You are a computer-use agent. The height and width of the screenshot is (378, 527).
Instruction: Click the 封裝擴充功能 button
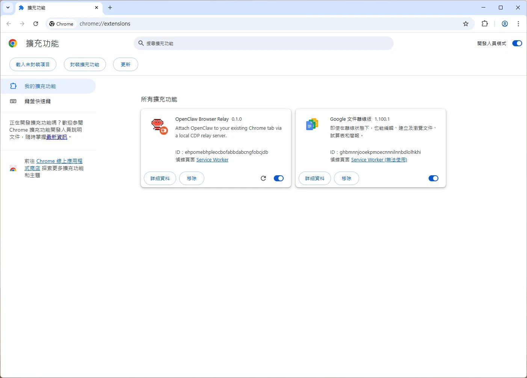pos(85,64)
